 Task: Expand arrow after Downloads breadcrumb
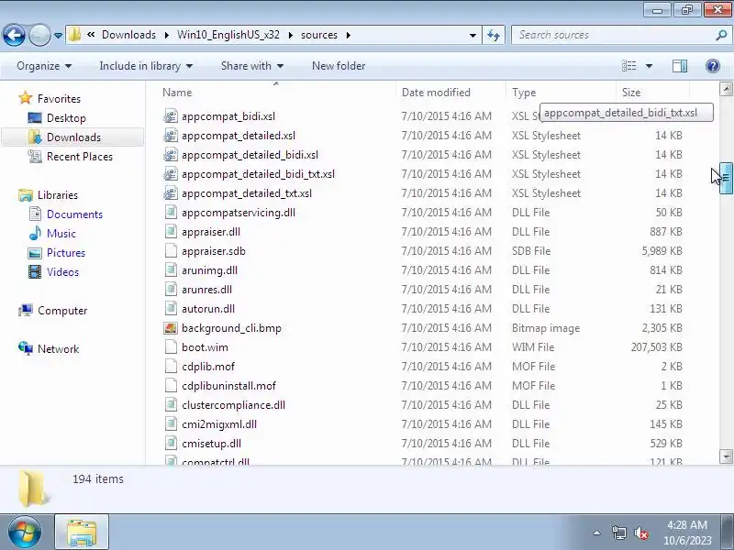pyautogui.click(x=167, y=35)
